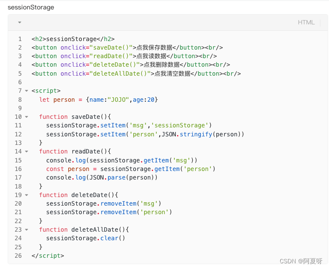Viewport: 329px width, 268px height.
Task: Click the h2 sessionStorage line of code
Action: (73, 39)
